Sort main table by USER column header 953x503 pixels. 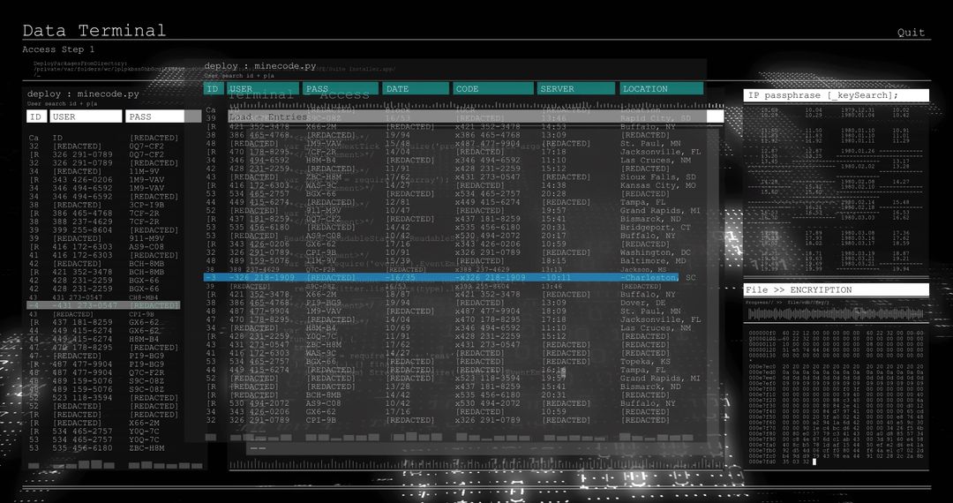click(263, 89)
